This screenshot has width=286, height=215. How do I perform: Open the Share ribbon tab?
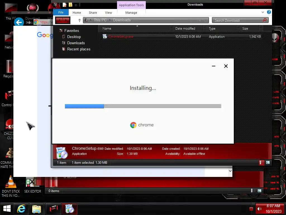point(93,13)
